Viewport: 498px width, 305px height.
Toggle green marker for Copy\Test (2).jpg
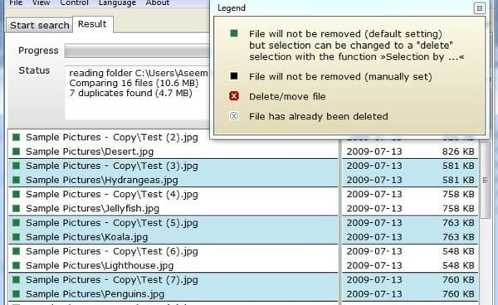point(16,138)
